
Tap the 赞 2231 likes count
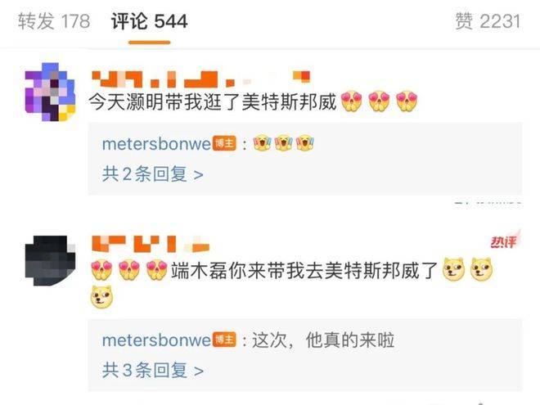coord(488,21)
